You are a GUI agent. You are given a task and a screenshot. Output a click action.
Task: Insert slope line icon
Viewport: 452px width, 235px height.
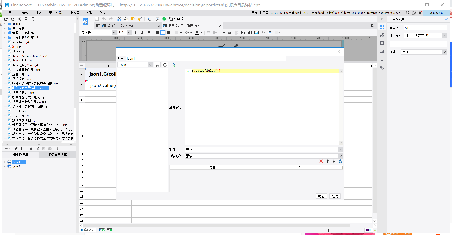[x=263, y=33]
